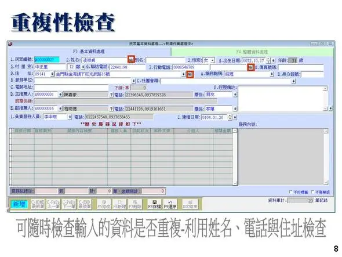
Task: Click the 服務記錄從 start date field
Action: pos(47,191)
